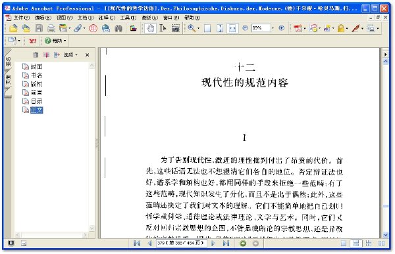395x254 pixels.
Task: Zoom in with the plus button
Action: [282, 28]
